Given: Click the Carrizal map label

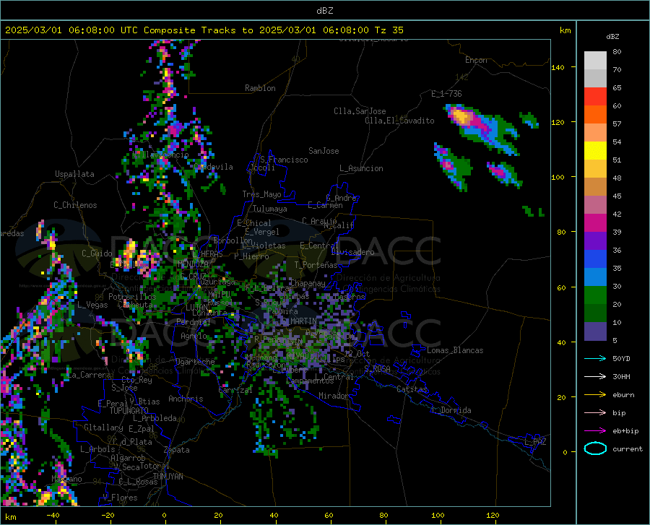Looking at the screenshot, I should click(235, 390).
